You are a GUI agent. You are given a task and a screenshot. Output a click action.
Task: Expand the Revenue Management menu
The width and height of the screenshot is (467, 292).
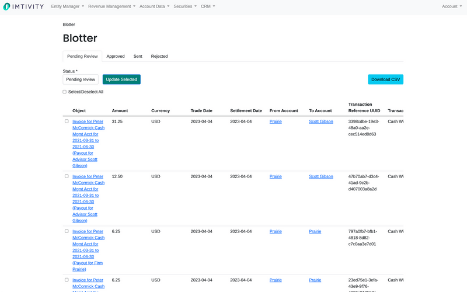[x=111, y=6]
